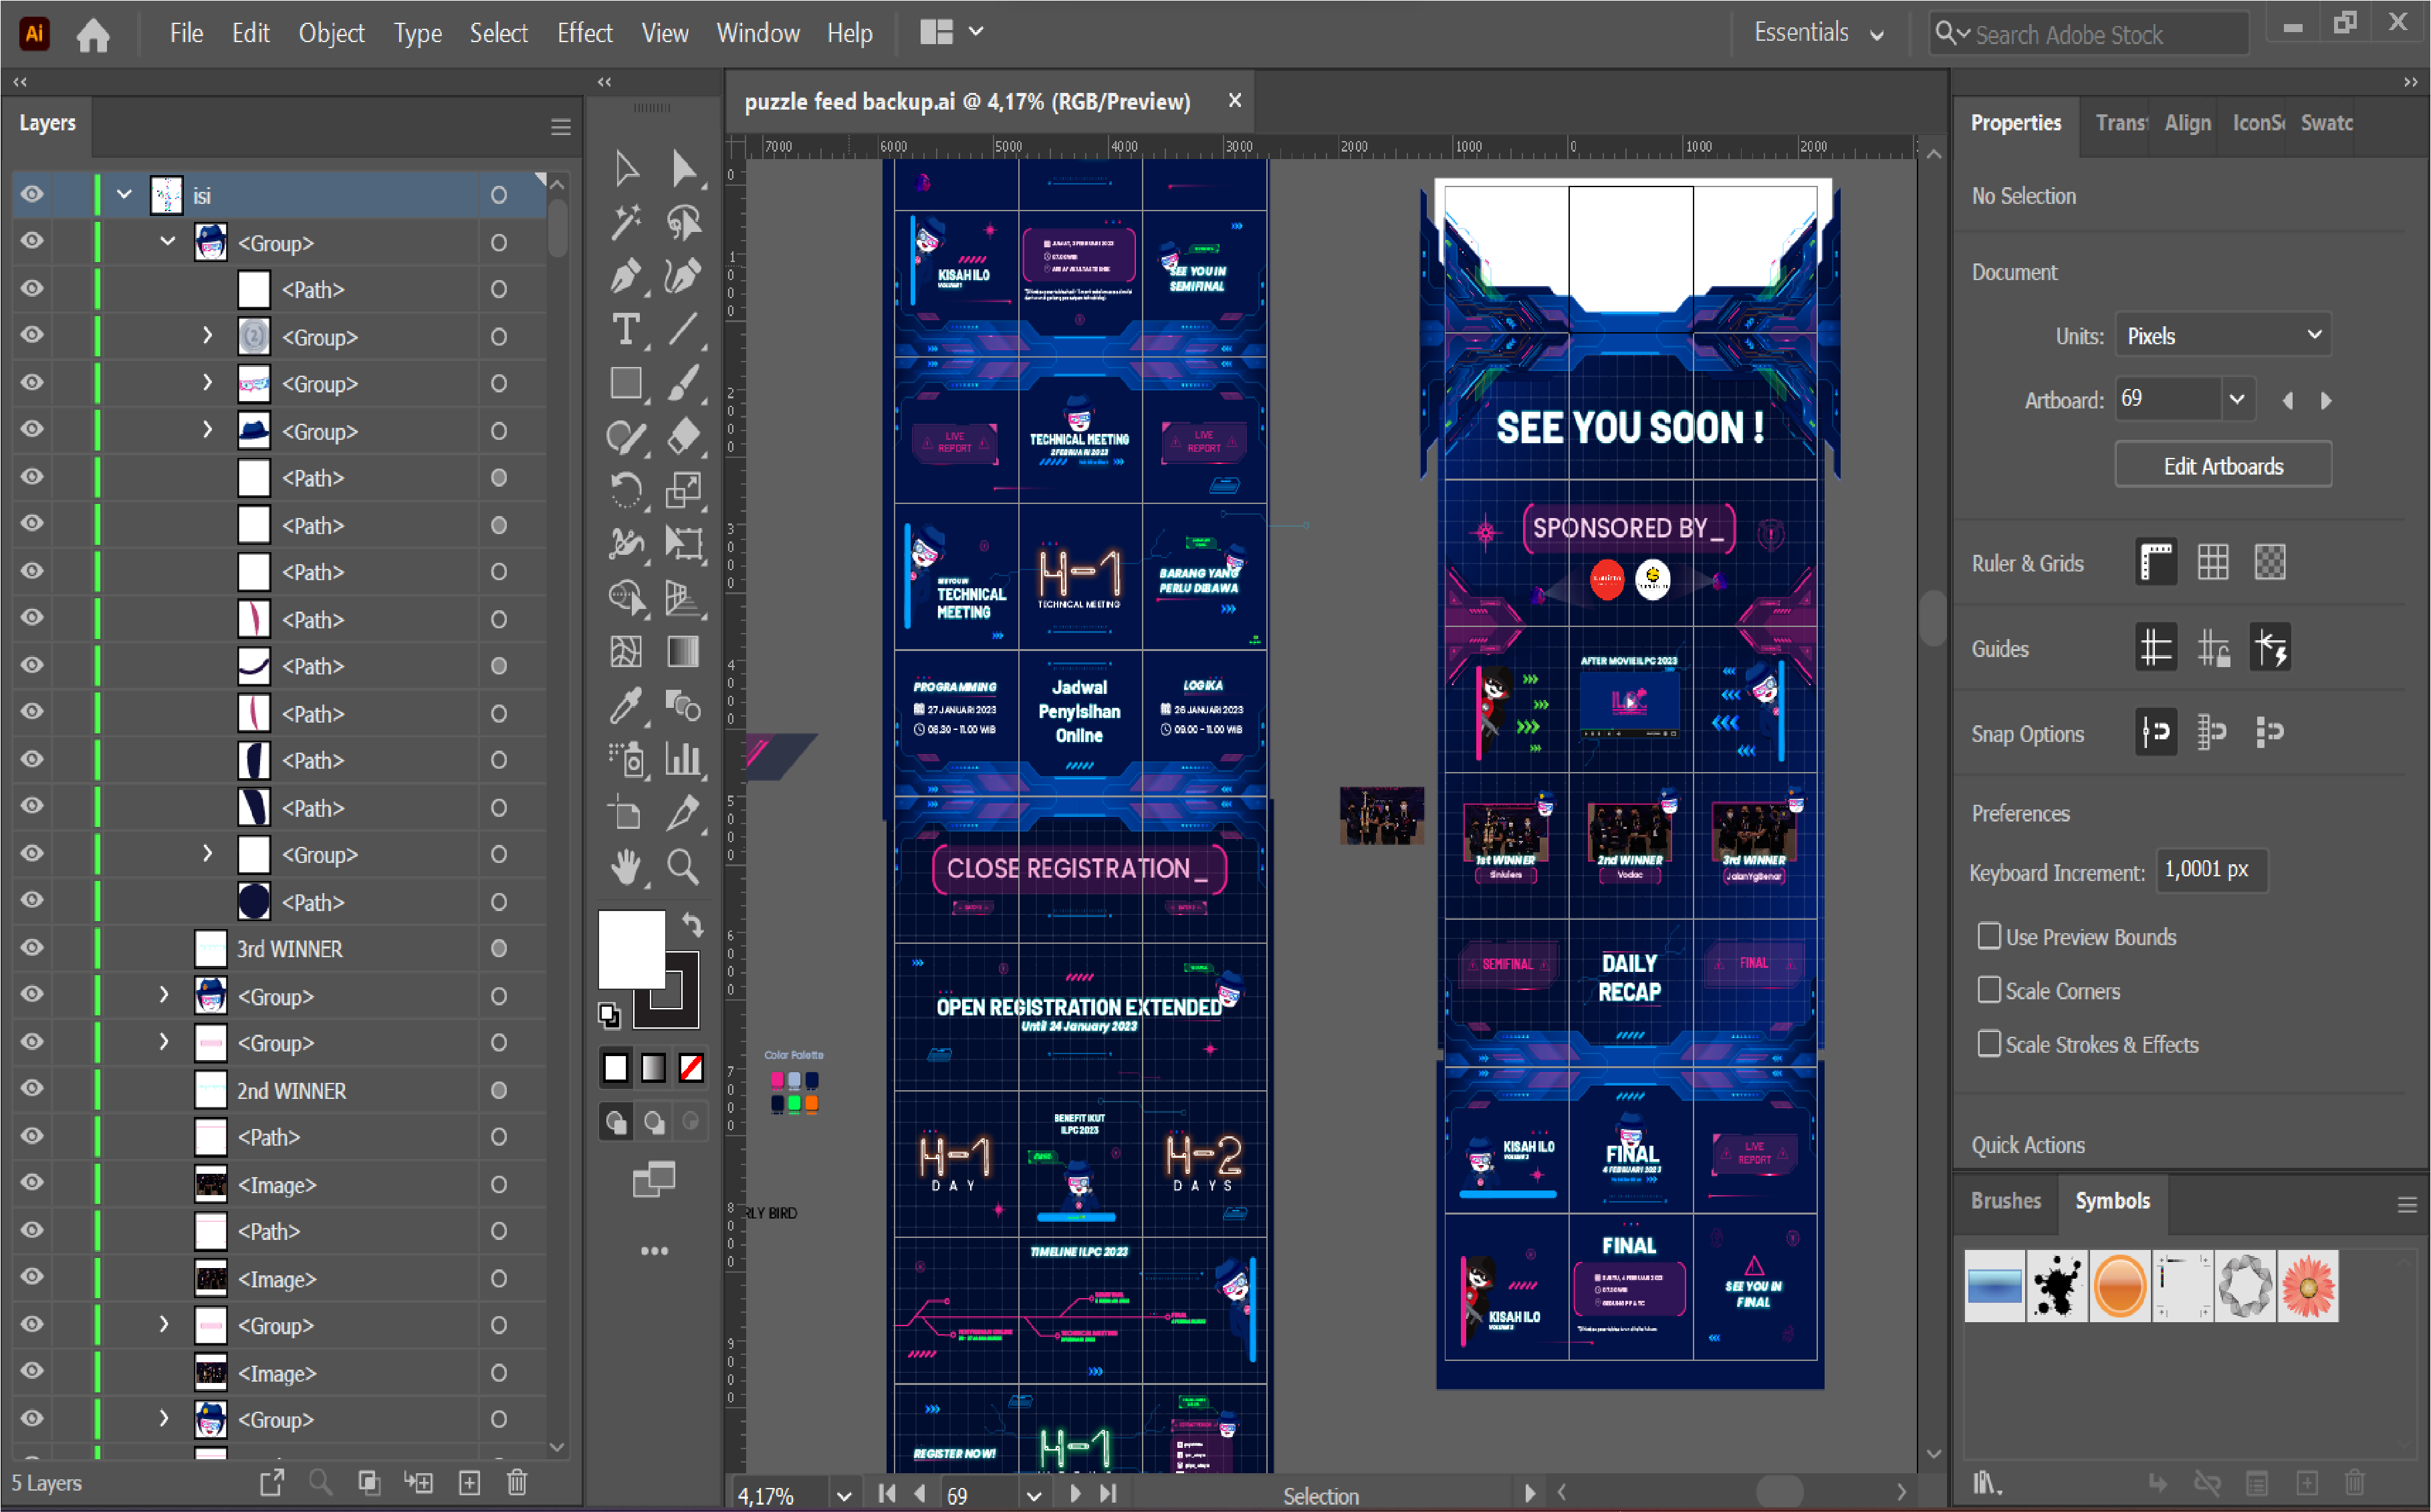Swap fill and stroke colors
Image resolution: width=2431 pixels, height=1512 pixels.
click(692, 924)
